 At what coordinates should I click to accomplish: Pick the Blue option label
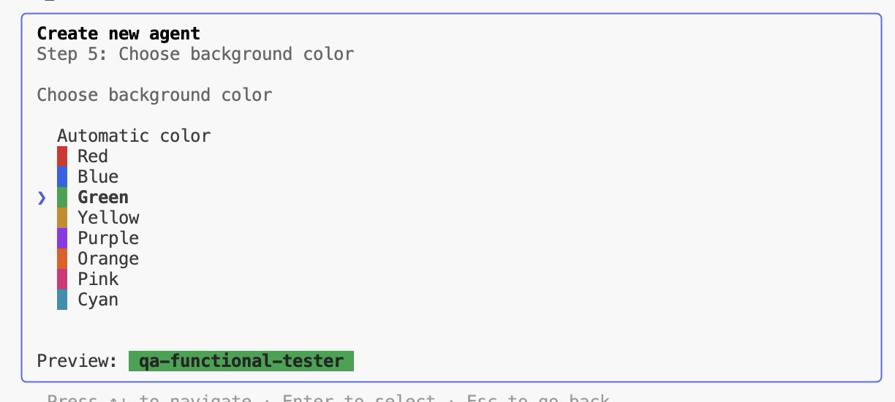point(98,177)
